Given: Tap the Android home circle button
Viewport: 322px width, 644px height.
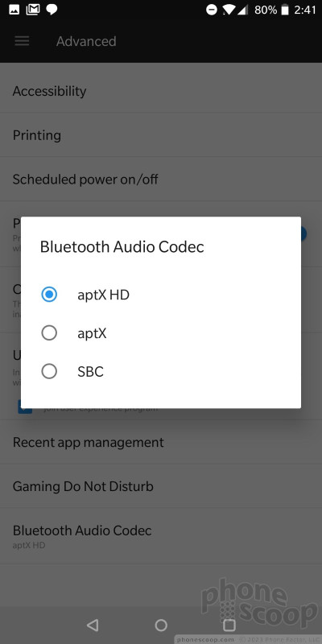Looking at the screenshot, I should pyautogui.click(x=161, y=625).
